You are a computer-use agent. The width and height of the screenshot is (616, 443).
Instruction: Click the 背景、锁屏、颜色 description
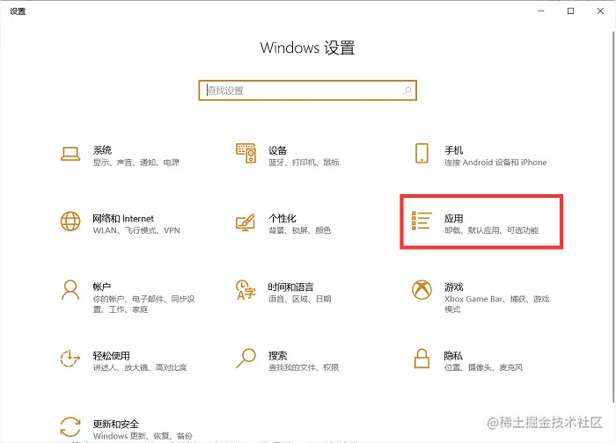click(299, 230)
